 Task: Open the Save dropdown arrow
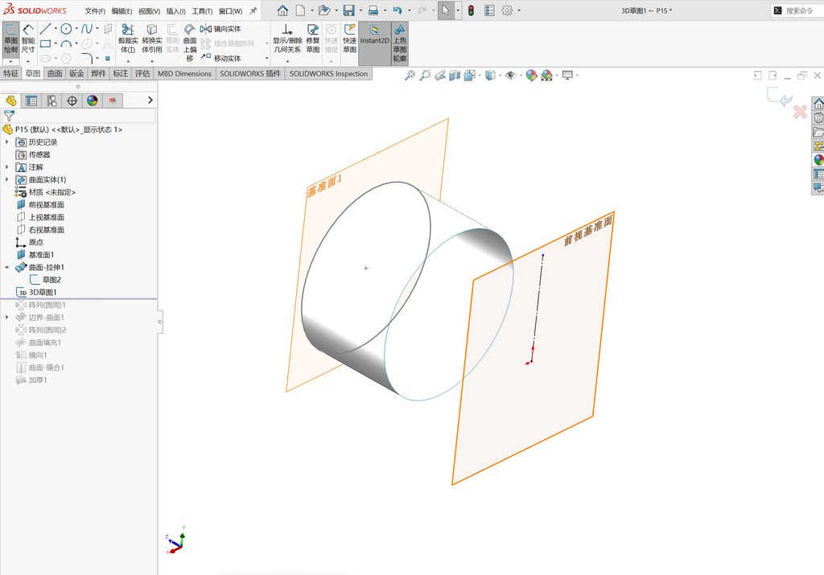tap(360, 10)
